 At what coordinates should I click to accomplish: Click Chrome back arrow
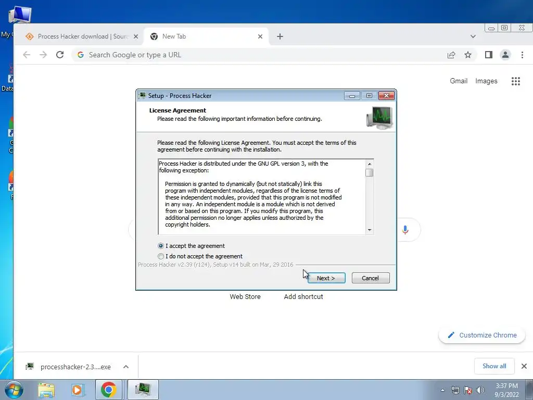click(27, 55)
